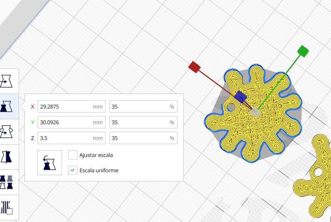The width and height of the screenshot is (331, 222).
Task: Select the second gear model at right edge
Action: tap(314, 176)
